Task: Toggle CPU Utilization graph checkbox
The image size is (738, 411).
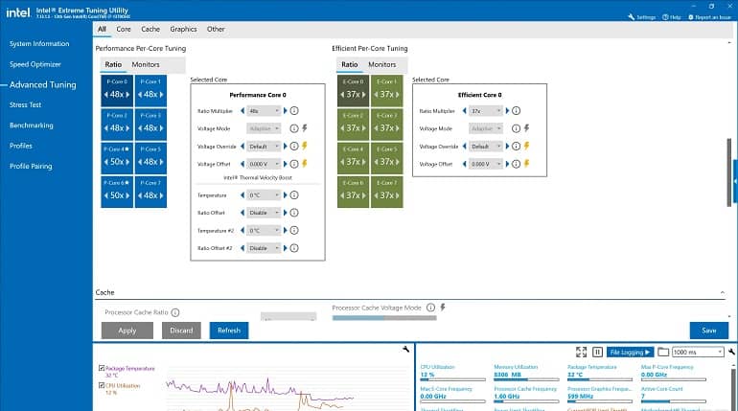Action: 102,385
